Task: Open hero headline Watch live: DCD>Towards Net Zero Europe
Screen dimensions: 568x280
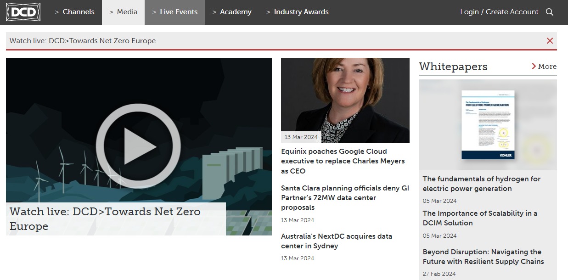Action: pos(105,219)
